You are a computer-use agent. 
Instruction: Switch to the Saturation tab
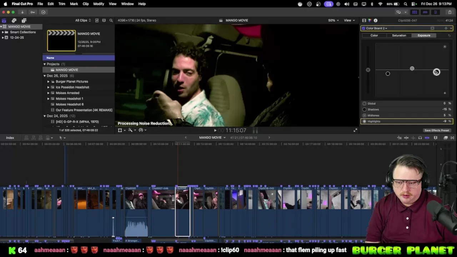[x=399, y=35]
